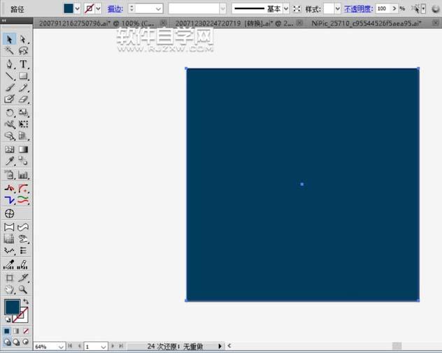Select the Line Segment tool
Image resolution: width=442 pixels, height=353 pixels.
click(x=9, y=76)
